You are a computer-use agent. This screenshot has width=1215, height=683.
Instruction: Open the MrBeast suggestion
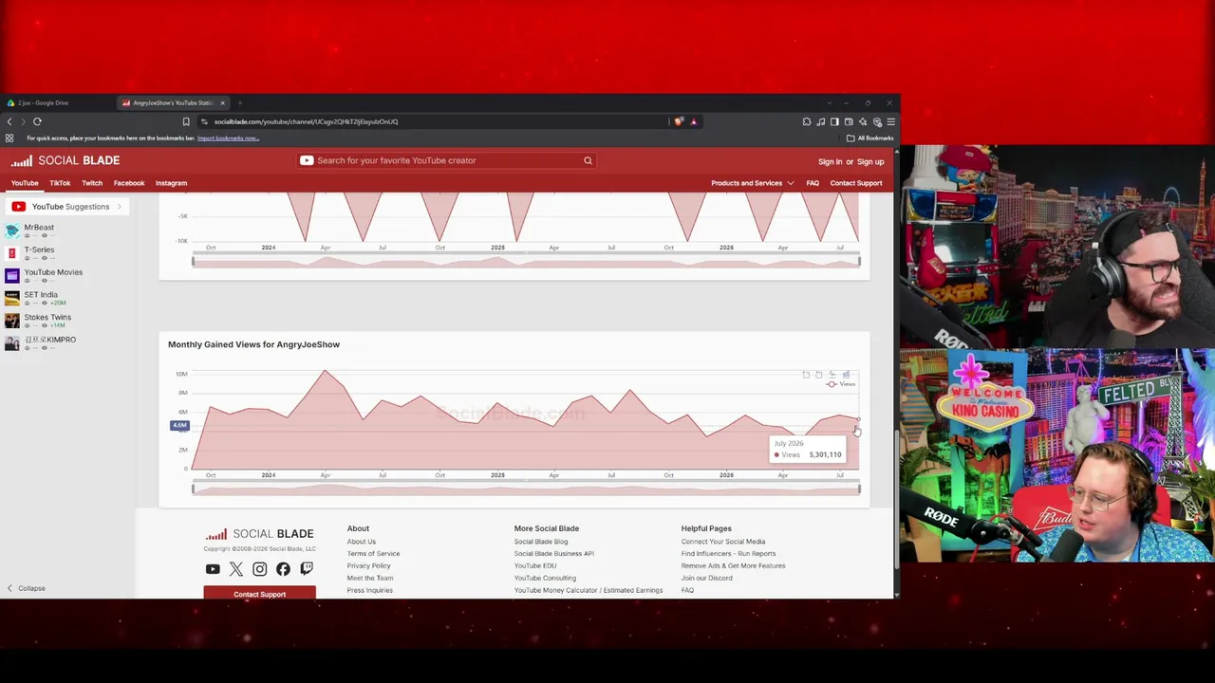[39, 228]
